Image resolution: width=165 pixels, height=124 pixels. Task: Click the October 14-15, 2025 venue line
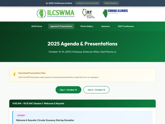click(x=82, y=52)
